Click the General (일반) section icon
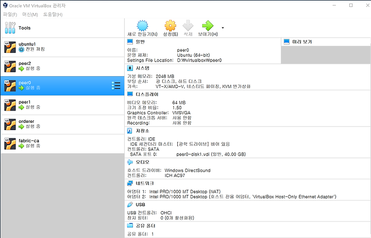371x238 pixels. [x=130, y=42]
